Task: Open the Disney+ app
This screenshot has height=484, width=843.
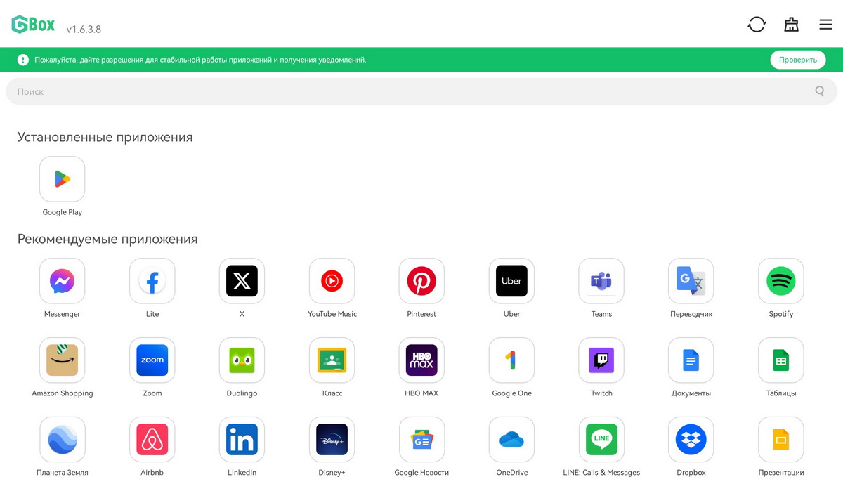Action: [x=332, y=440]
